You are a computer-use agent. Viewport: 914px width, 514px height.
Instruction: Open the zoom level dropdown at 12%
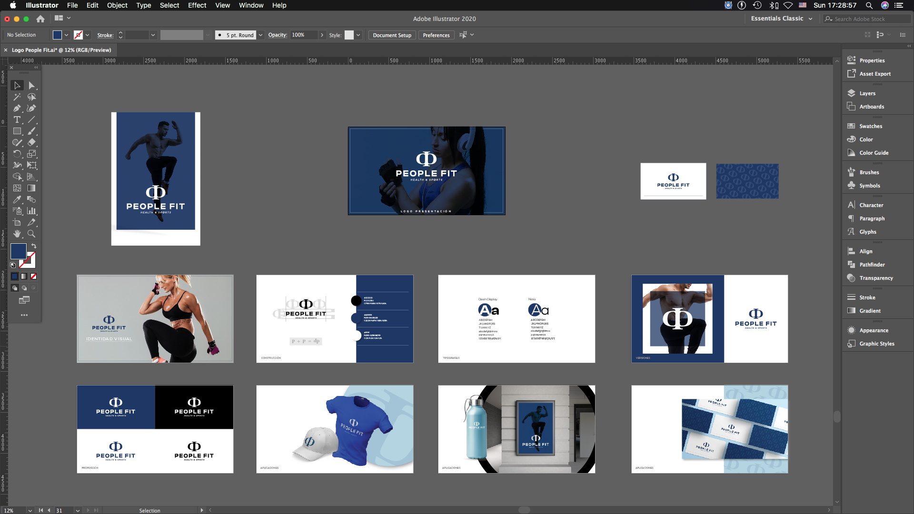pos(30,510)
